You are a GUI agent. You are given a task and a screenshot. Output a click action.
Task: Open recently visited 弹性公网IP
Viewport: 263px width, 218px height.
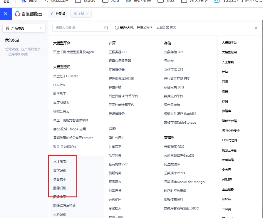pos(144,28)
